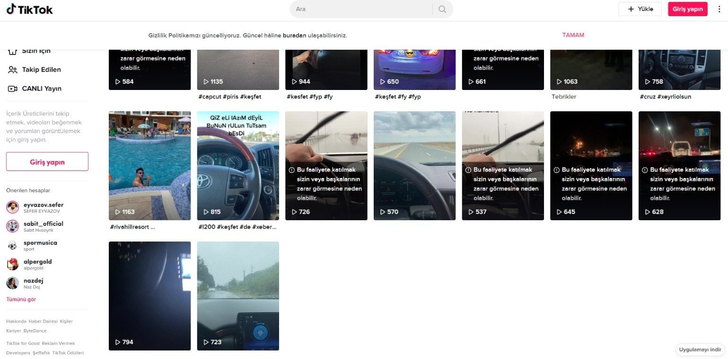Screen dimensions: 728x359
Task: Click 'Tebrikler' caption
Action: (x=564, y=97)
